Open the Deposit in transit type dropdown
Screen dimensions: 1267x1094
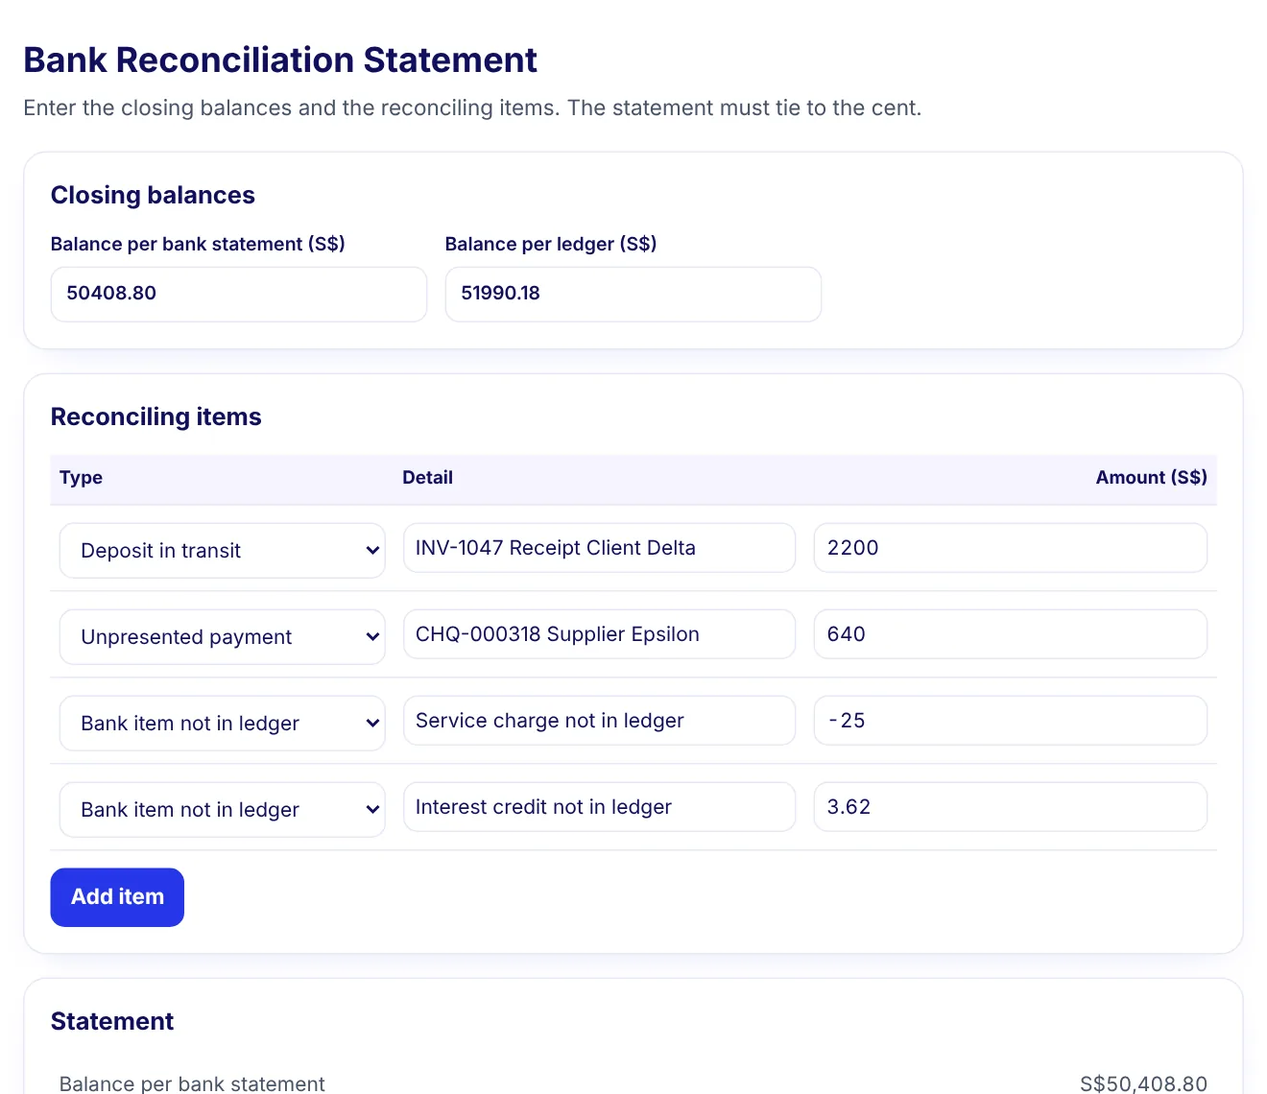coord(222,550)
